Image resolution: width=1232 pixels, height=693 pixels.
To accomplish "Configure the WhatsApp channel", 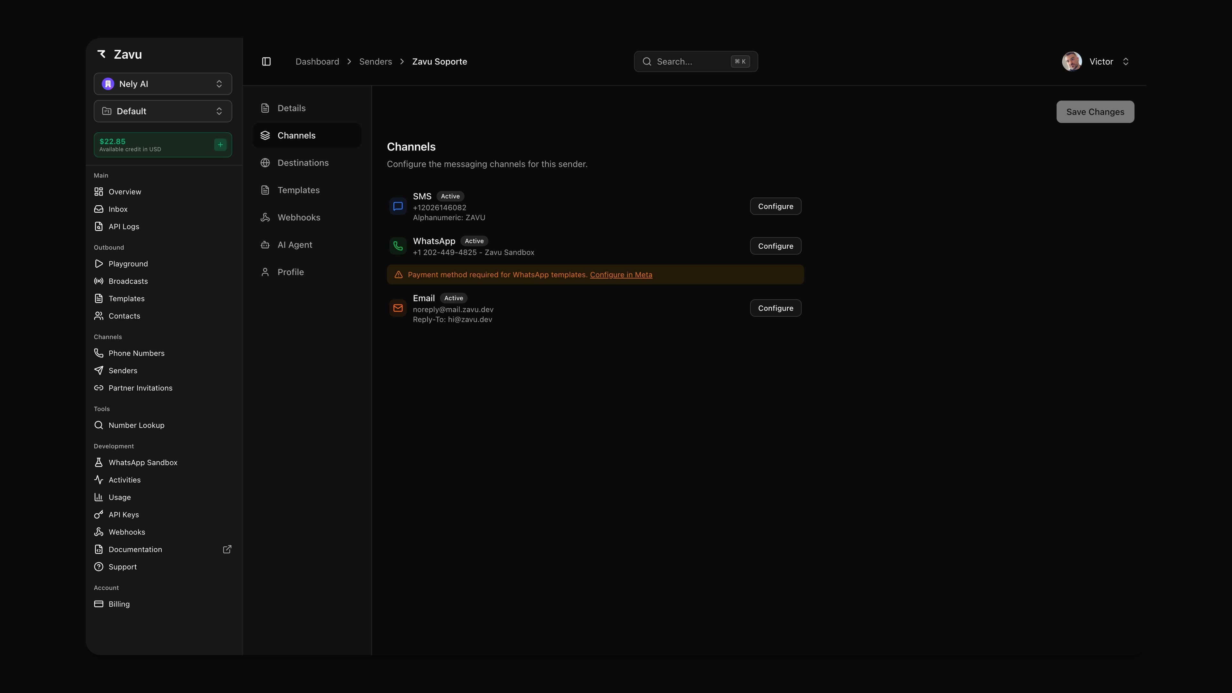I will pos(775,246).
